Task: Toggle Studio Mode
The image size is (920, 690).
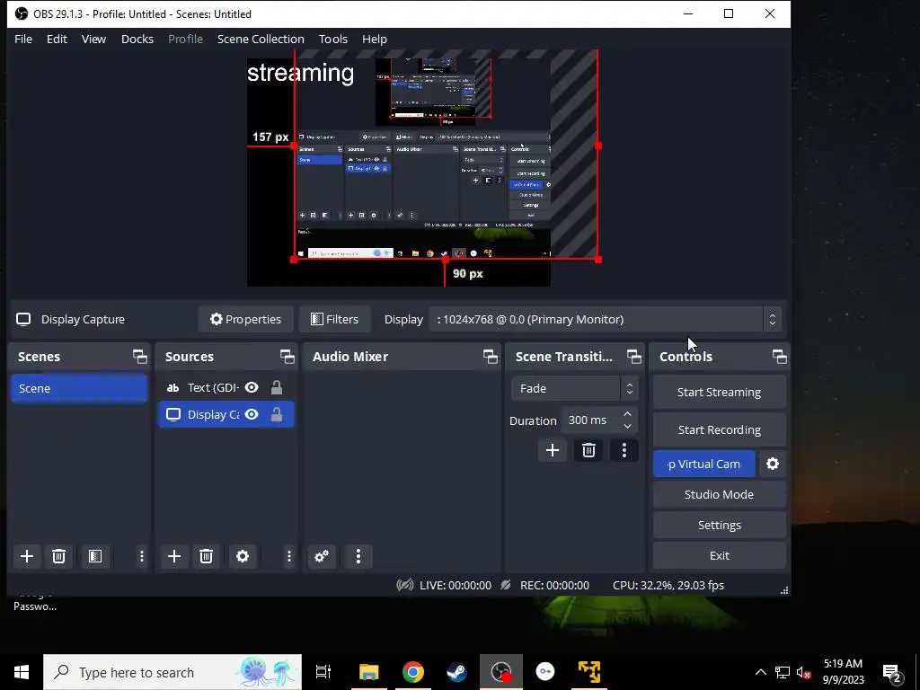Action: [720, 494]
